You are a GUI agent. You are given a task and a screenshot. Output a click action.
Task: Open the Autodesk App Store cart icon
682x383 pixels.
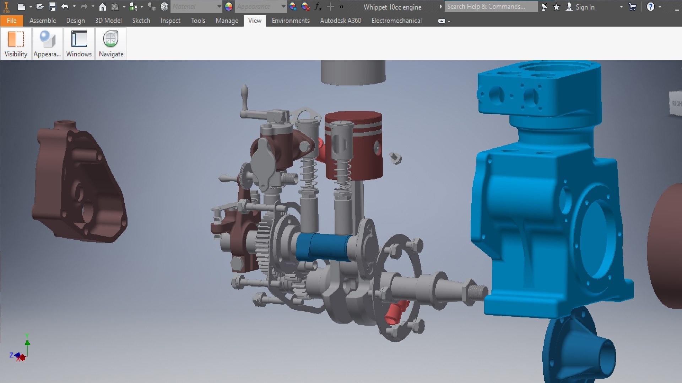point(632,7)
